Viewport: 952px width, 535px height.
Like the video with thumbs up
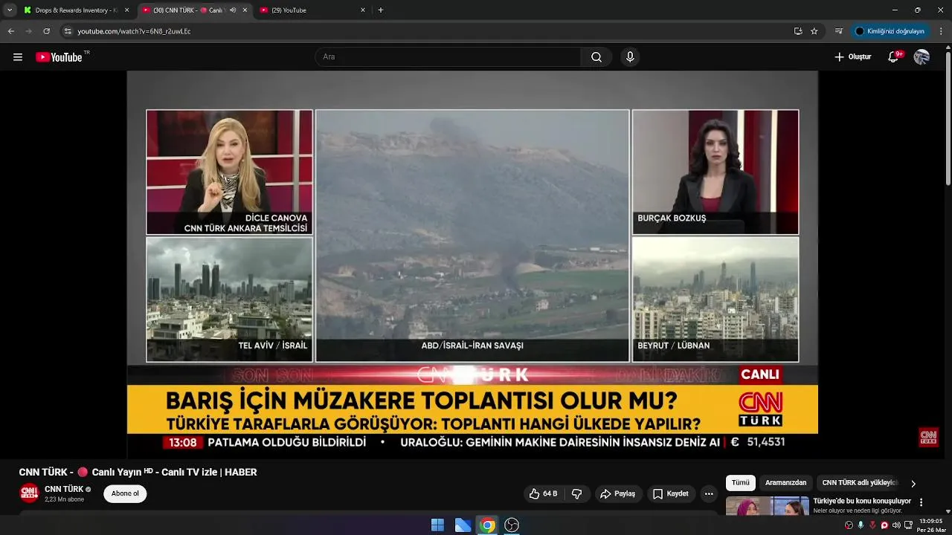point(544,493)
